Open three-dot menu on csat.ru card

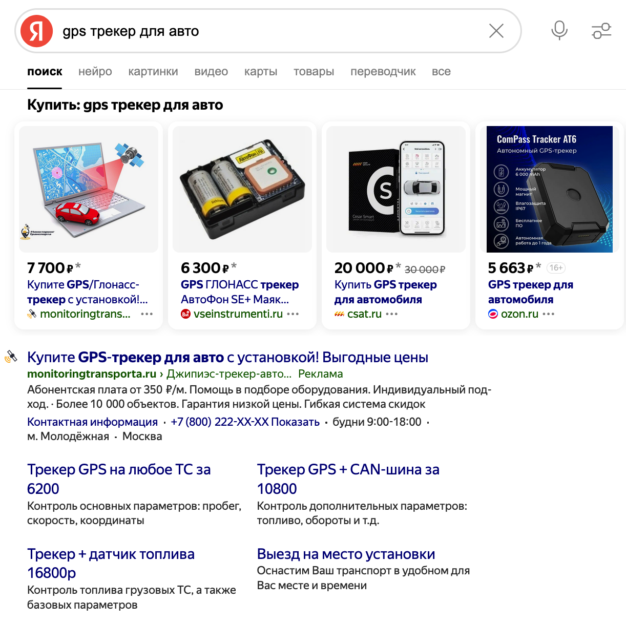coord(391,314)
